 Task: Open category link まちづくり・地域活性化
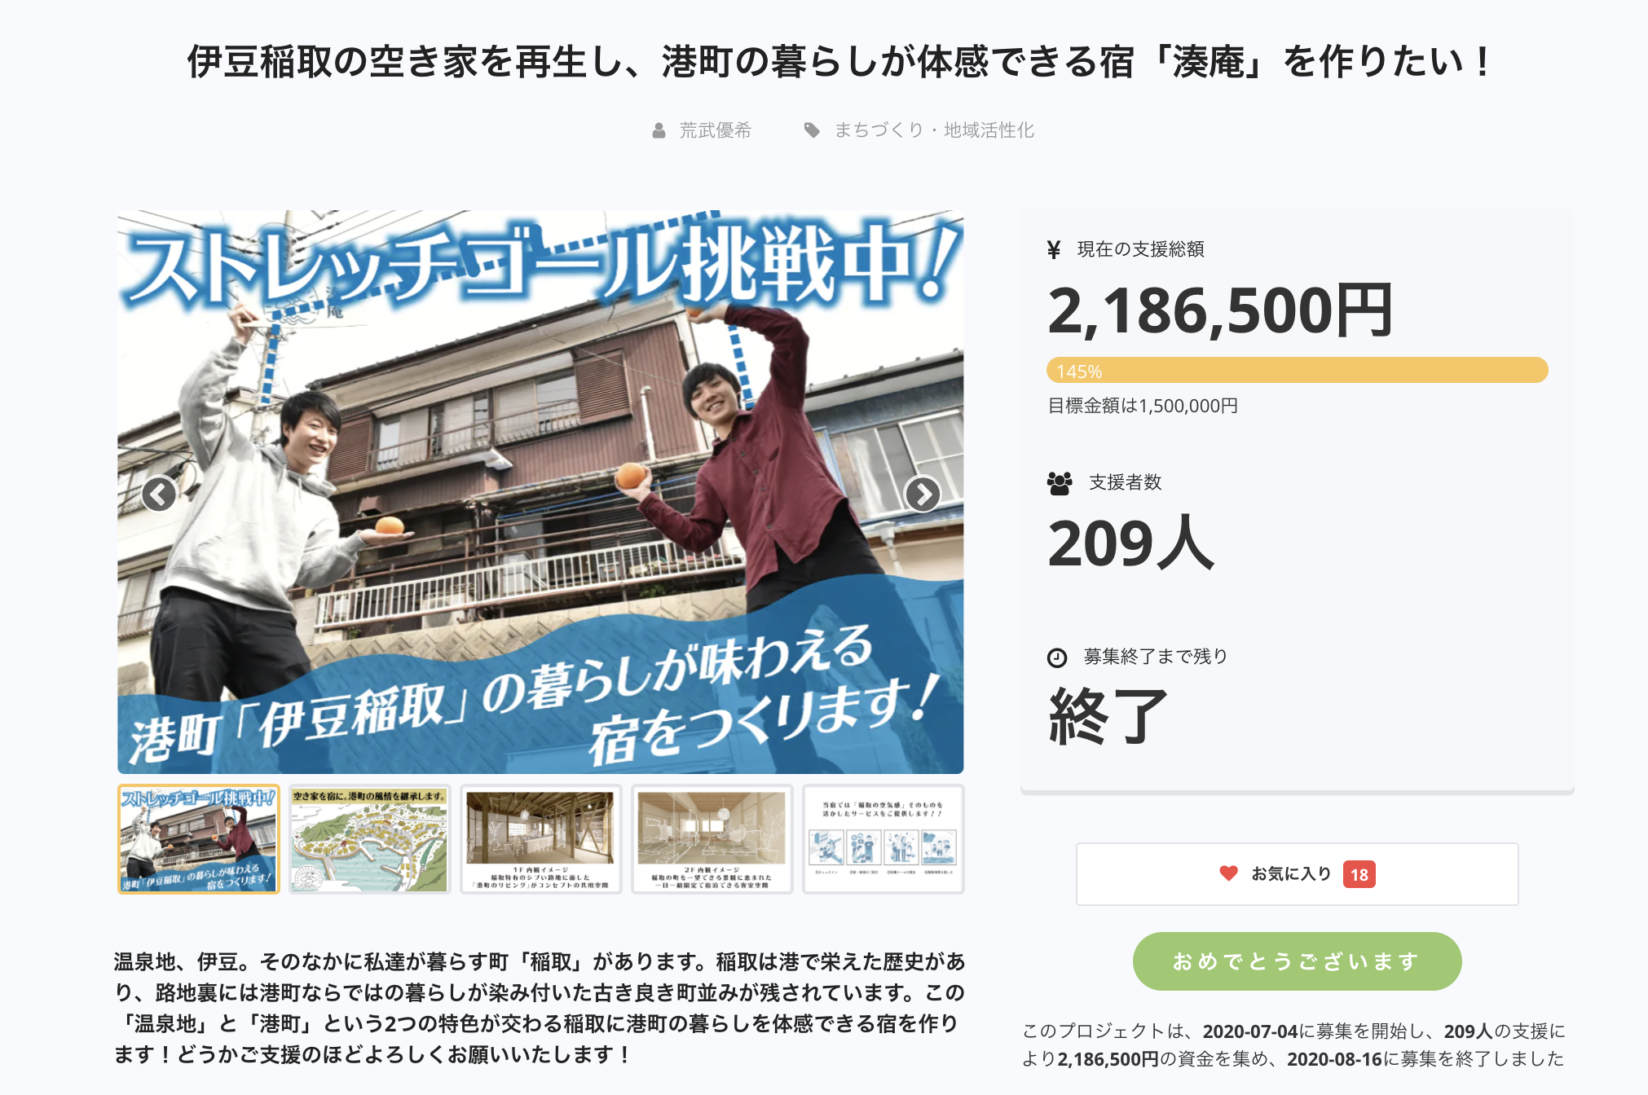coord(934,130)
